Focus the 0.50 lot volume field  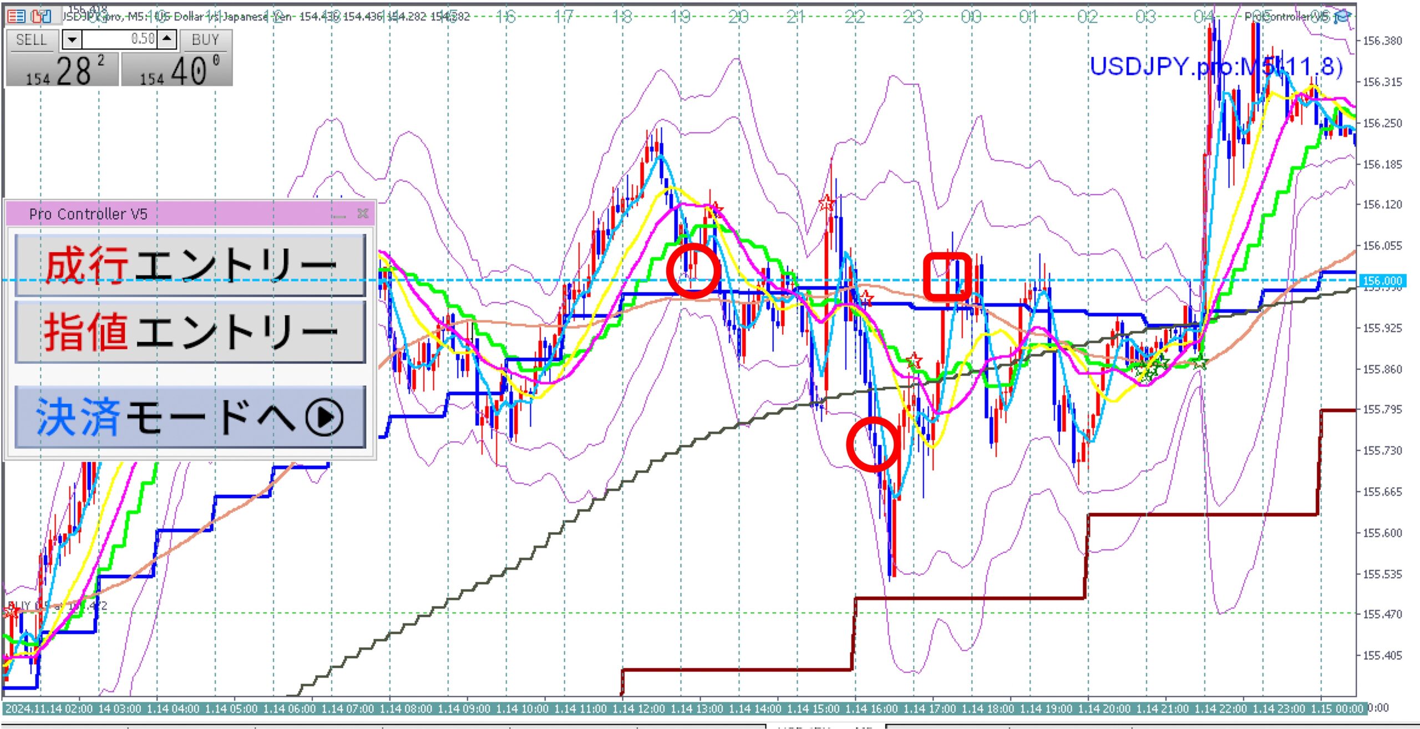coord(120,39)
